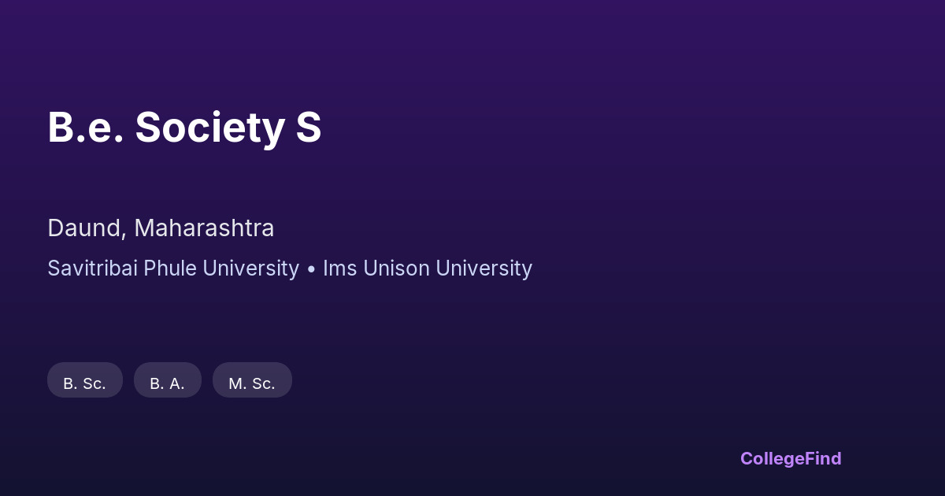The height and width of the screenshot is (496, 945).
Task: Click University right after the word Phule
Action: [250, 268]
